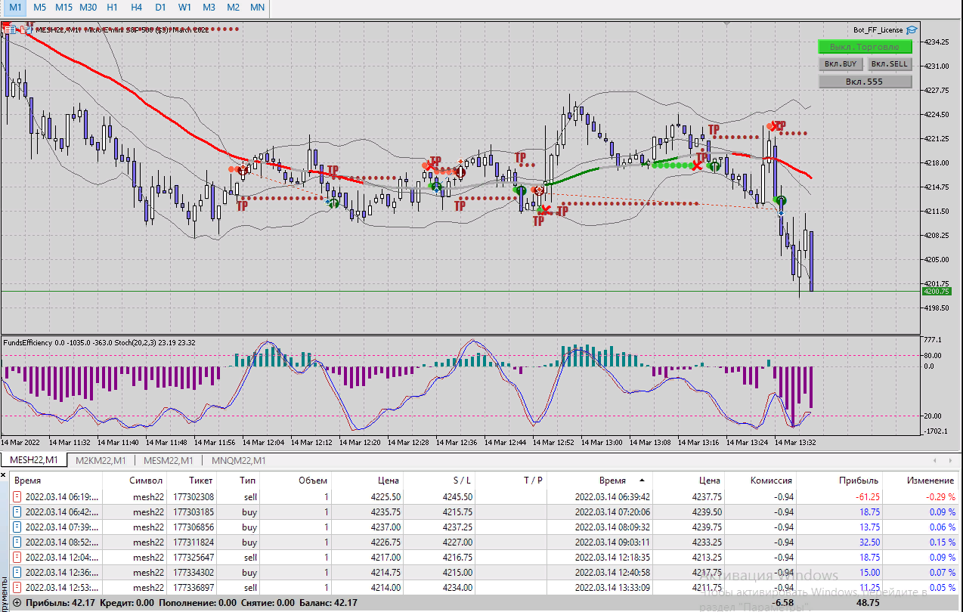Screen dimensions: 963x612
Task: Toggle the green Выкл.Торговлю trading button
Action: coord(865,47)
